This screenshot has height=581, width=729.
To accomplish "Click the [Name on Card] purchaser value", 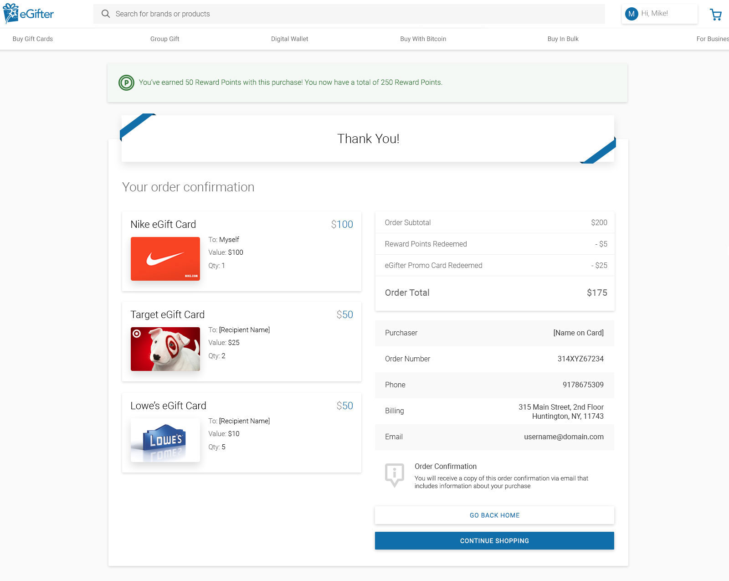I will click(x=579, y=333).
